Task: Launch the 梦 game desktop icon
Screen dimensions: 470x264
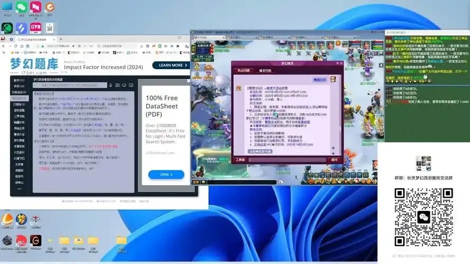Action: tap(21, 220)
